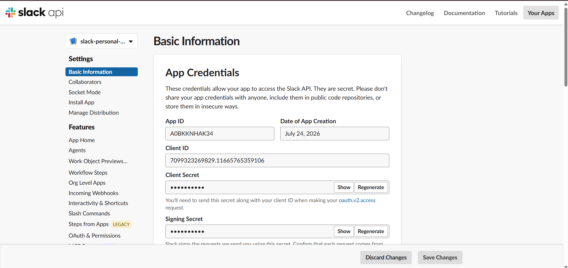Show the Client Secret
This screenshot has height=268, width=568.
344,187
